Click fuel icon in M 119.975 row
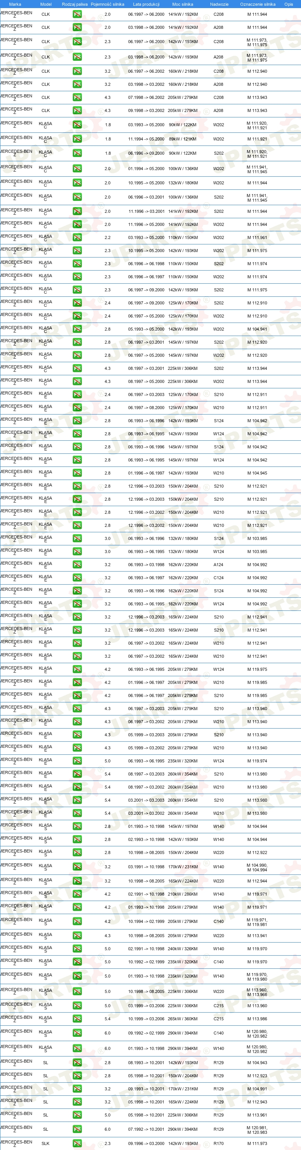 coord(77,669)
